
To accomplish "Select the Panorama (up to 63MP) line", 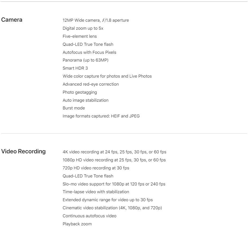I will [x=85, y=60].
